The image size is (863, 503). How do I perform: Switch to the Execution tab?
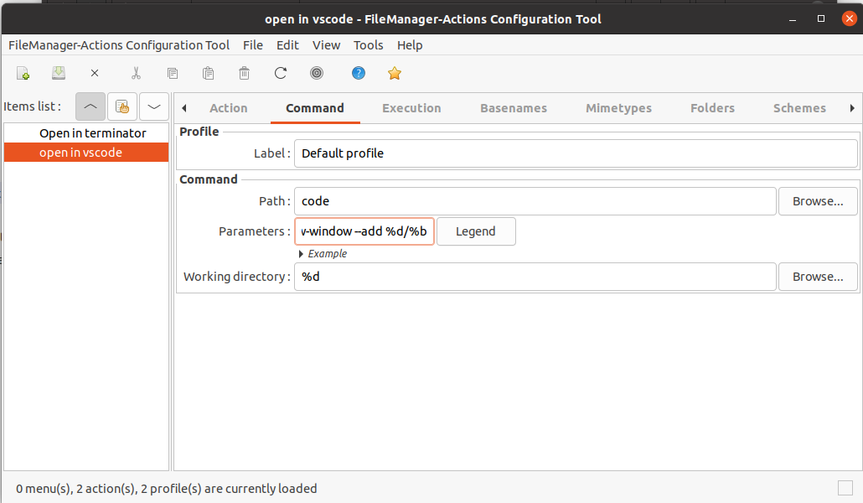[411, 108]
